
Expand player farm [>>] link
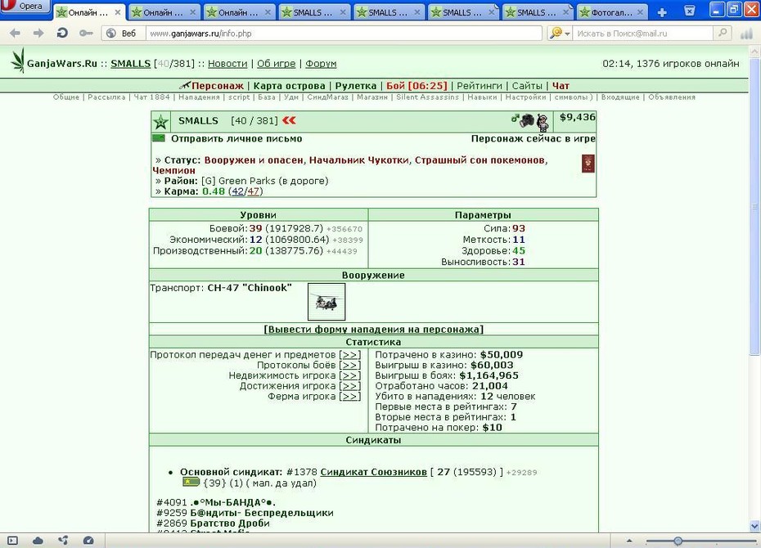[x=350, y=397]
